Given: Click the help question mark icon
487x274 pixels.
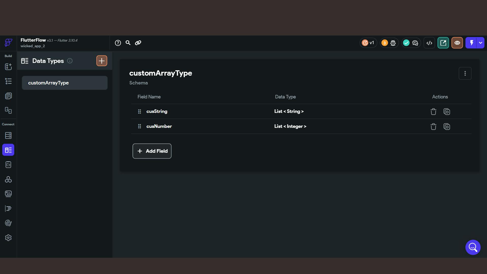Looking at the screenshot, I should pyautogui.click(x=118, y=43).
